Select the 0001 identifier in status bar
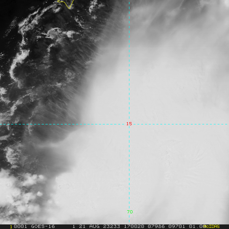Image resolution: width=229 pixels, height=229 pixels. [x=20, y=226]
